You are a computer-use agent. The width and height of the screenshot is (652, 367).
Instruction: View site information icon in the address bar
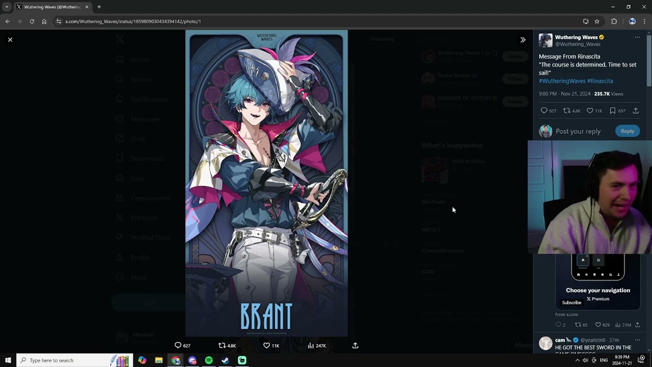point(59,21)
